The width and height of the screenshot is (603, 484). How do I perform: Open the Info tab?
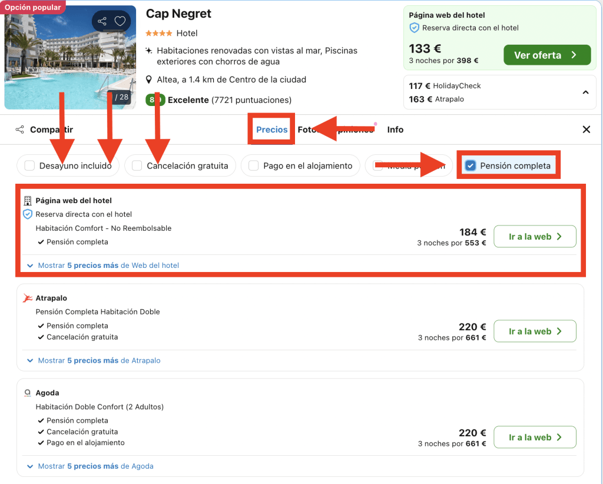coord(395,130)
